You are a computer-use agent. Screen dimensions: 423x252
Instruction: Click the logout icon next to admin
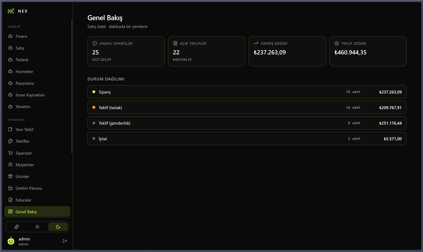pos(65,241)
